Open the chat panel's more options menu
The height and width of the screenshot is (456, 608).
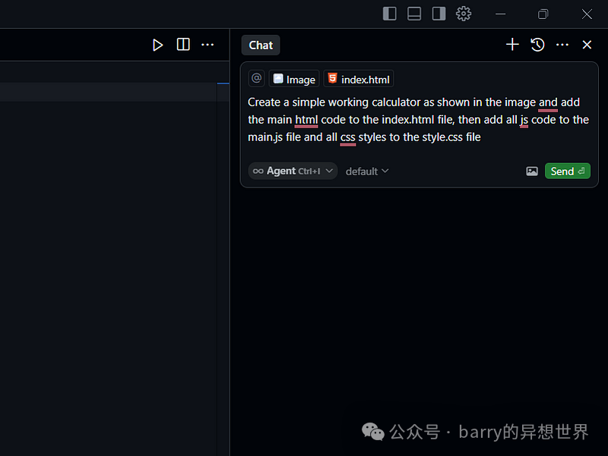pyautogui.click(x=562, y=45)
